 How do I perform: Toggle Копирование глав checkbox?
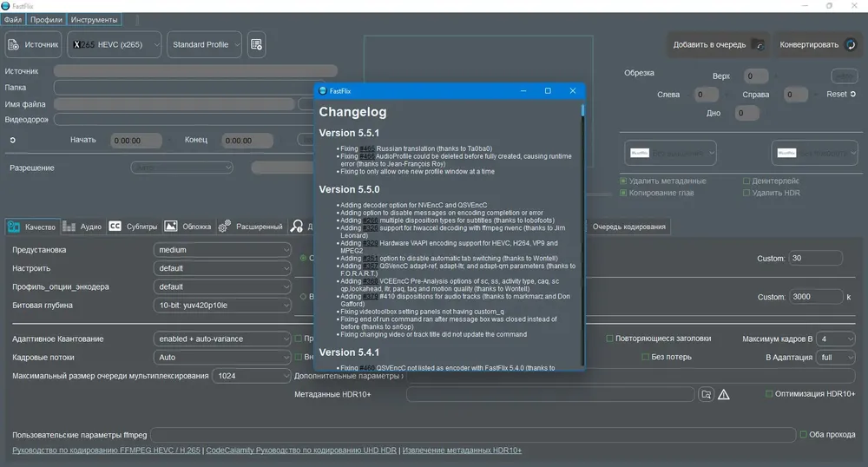point(623,193)
